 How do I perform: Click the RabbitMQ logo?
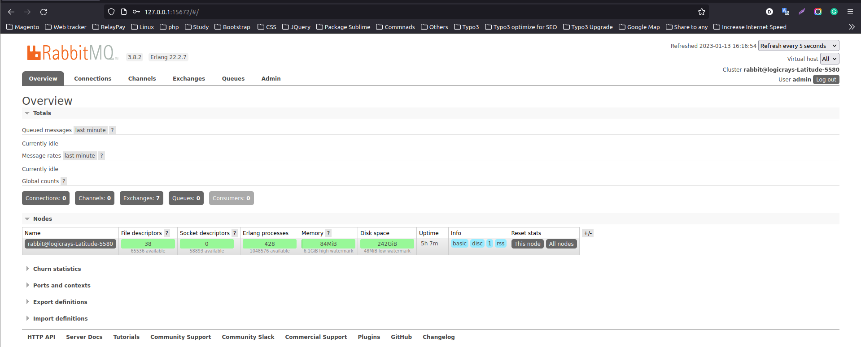click(x=72, y=53)
